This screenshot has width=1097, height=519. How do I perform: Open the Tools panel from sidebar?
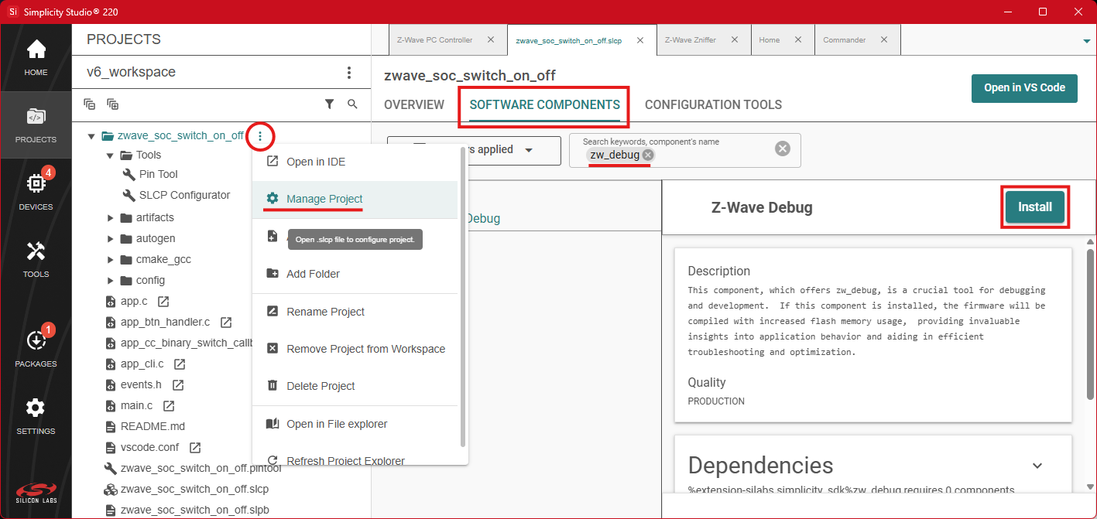click(36, 255)
